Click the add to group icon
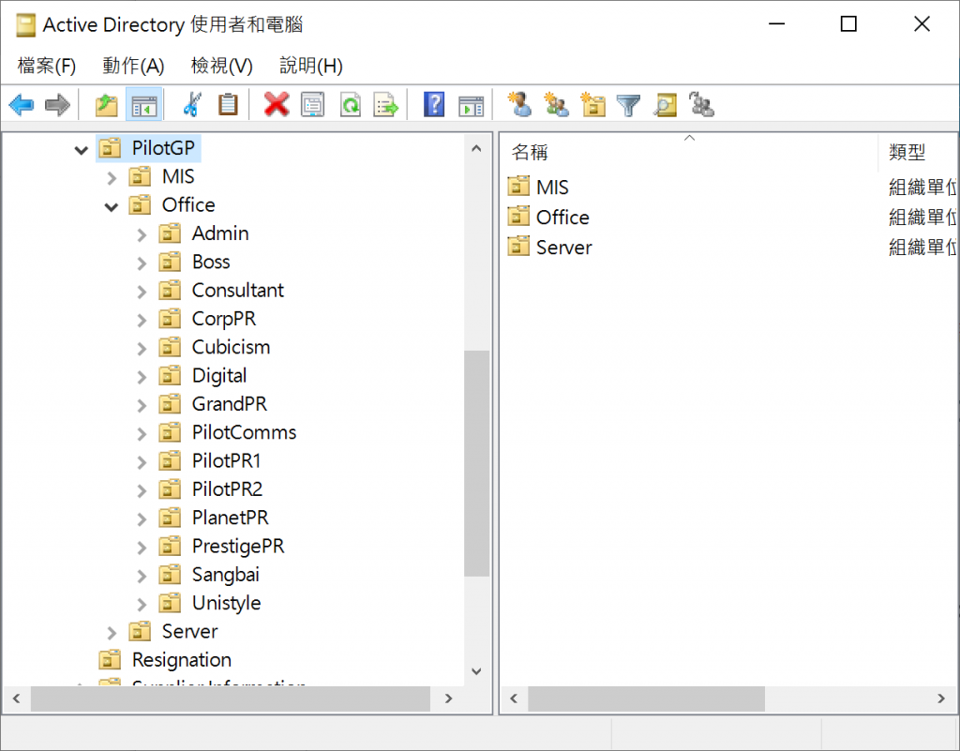 point(701,105)
